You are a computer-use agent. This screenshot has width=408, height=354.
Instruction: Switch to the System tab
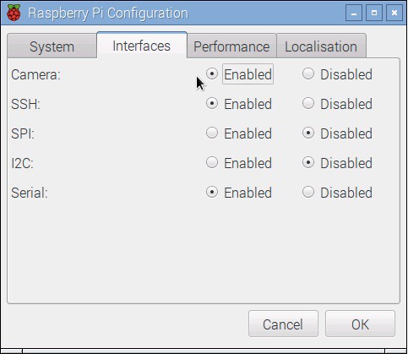click(x=52, y=46)
